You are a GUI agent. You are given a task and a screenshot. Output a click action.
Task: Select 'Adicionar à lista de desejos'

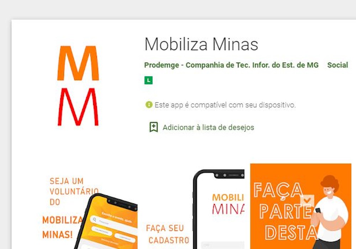coord(208,127)
